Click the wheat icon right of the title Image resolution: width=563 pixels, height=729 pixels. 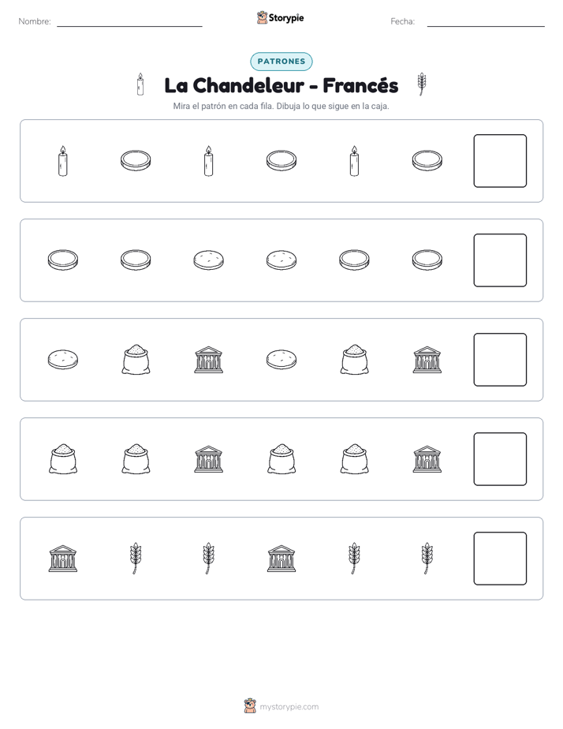[421, 84]
